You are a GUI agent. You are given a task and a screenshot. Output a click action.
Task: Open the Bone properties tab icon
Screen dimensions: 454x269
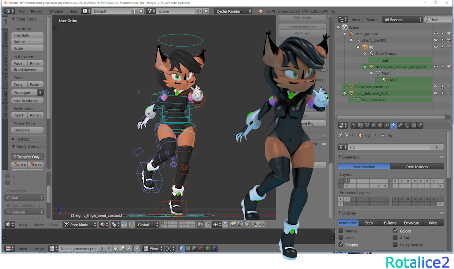tap(400, 126)
